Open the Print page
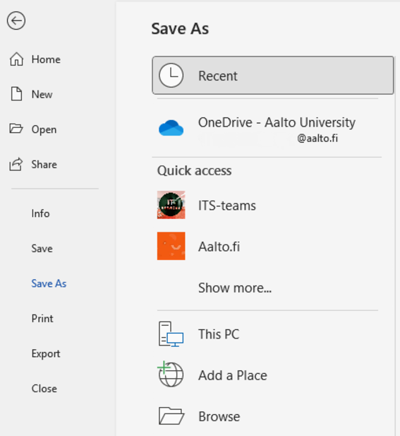The width and height of the screenshot is (400, 436). pos(42,319)
